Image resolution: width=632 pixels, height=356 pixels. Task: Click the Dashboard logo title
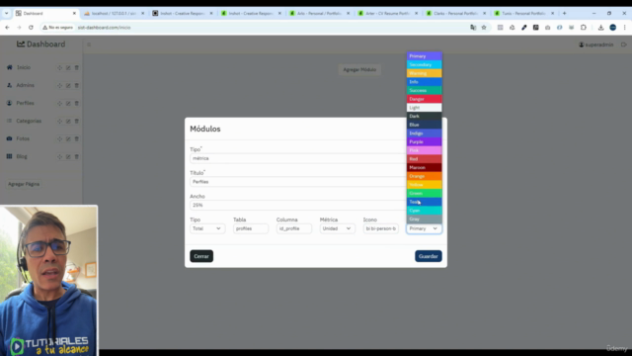coord(41,44)
